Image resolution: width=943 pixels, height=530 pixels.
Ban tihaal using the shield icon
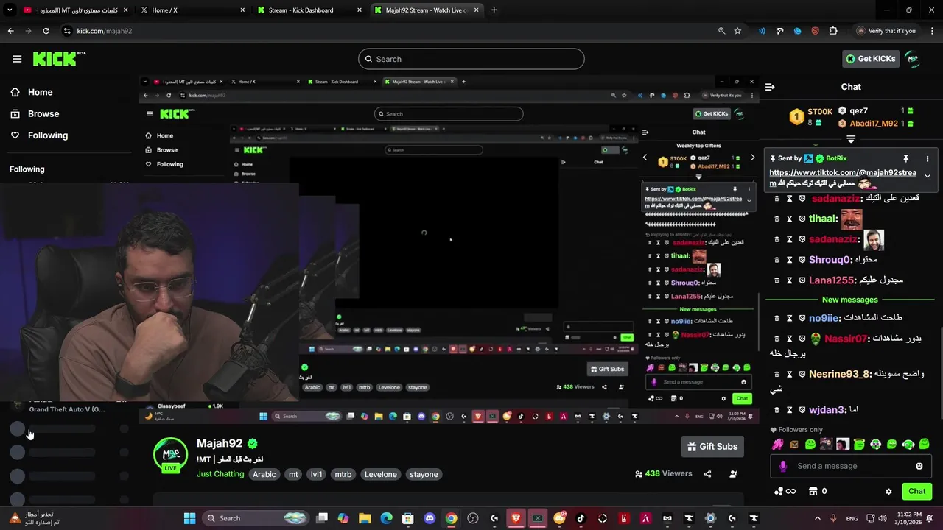click(x=802, y=219)
